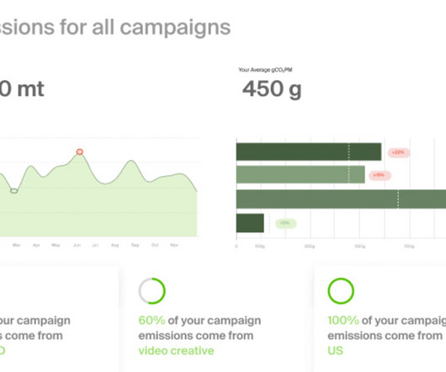
Task: Open the green 'US' link
Action: click(x=335, y=351)
